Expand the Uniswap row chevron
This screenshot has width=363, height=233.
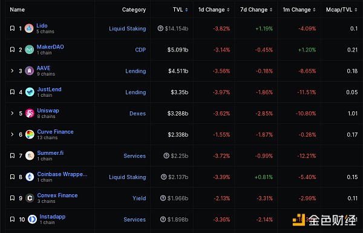click(x=12, y=113)
